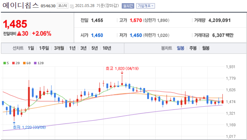Click the 봉차트 label
Screen dimensions: 247x140
[x=166, y=48]
